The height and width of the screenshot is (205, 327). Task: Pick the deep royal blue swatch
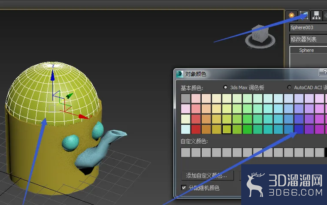point(299,129)
